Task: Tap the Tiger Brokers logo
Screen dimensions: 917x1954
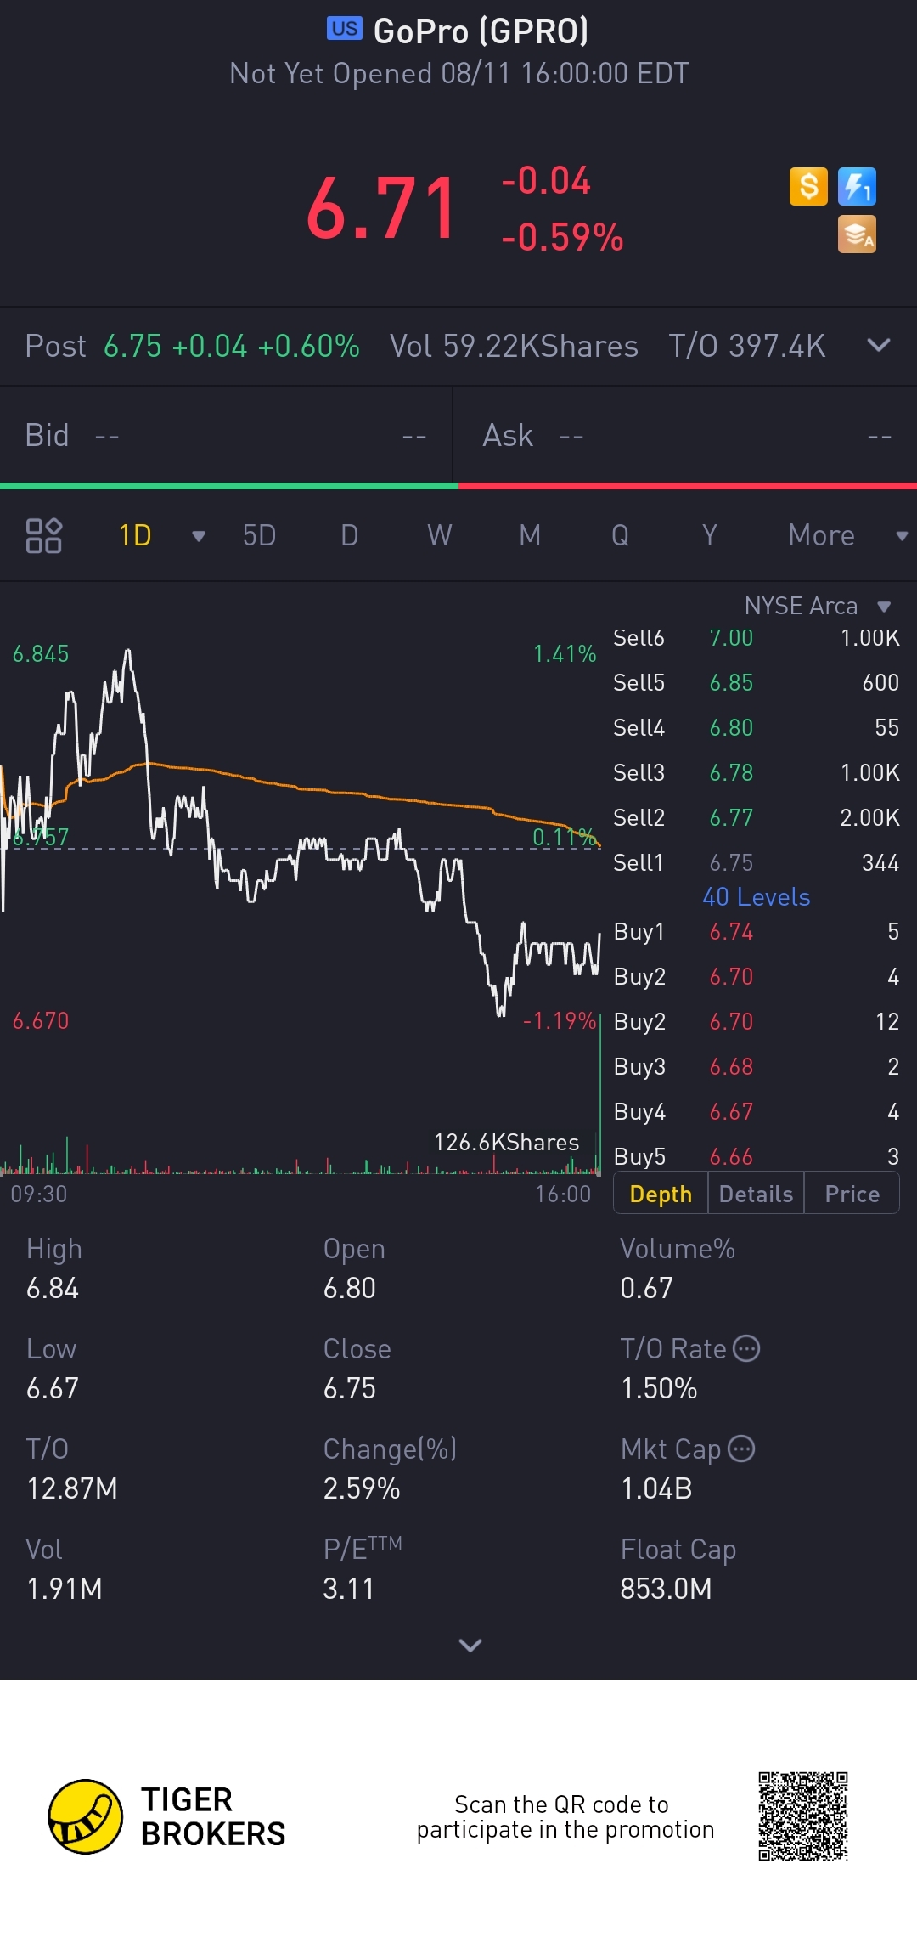Action: click(167, 1816)
